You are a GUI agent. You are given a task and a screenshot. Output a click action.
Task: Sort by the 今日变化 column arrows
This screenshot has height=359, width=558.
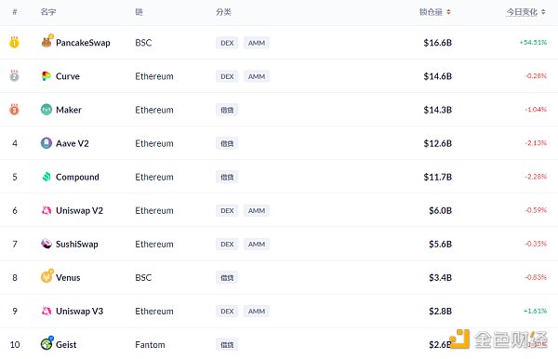coord(543,12)
